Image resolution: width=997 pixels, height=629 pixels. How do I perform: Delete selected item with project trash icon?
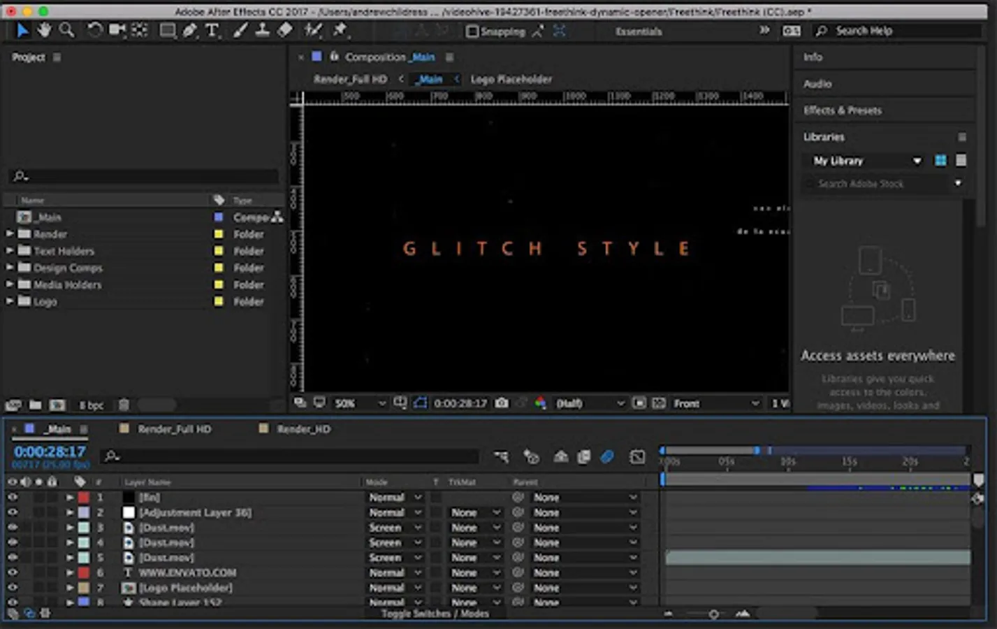(124, 405)
